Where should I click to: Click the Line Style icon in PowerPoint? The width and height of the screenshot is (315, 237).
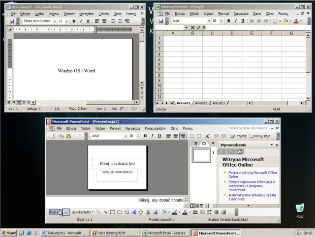195,212
